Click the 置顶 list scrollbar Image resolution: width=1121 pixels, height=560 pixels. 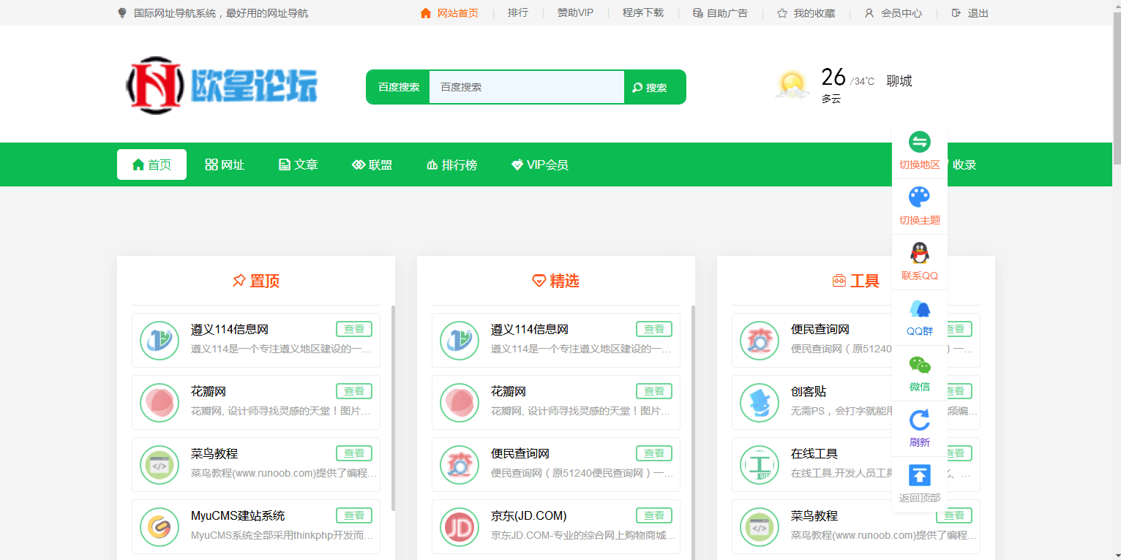[394, 408]
